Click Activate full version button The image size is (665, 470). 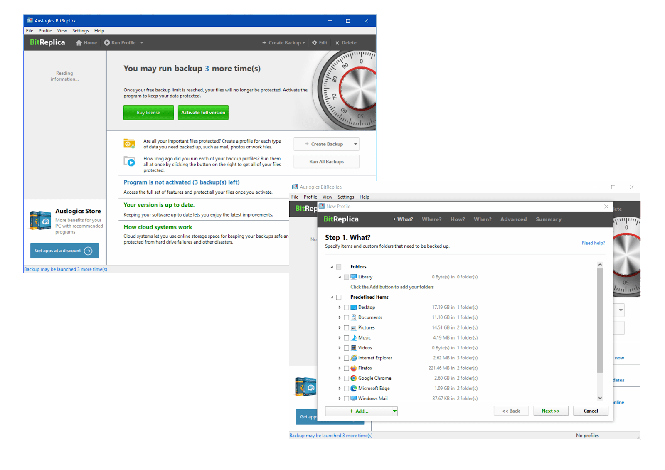pyautogui.click(x=203, y=113)
